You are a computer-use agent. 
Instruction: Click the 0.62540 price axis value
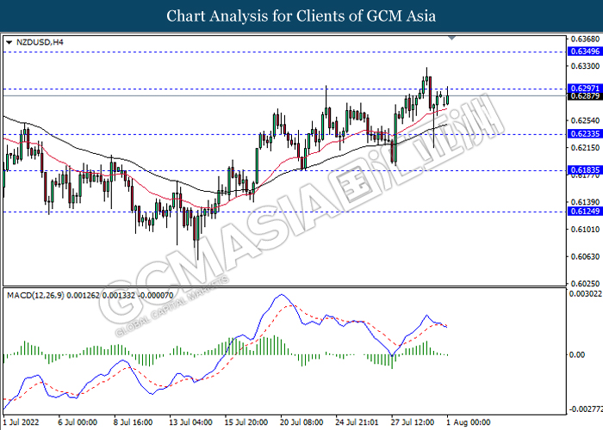click(585, 121)
